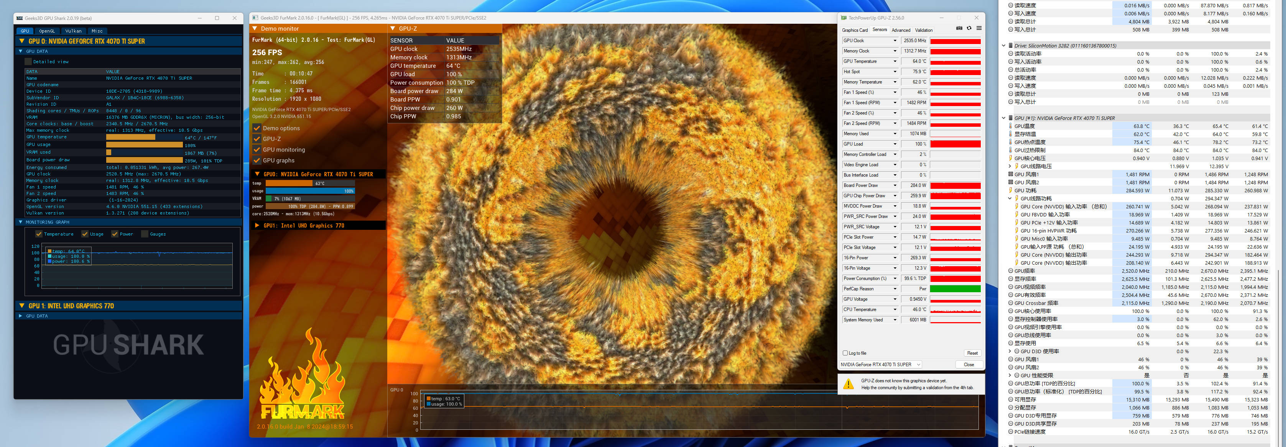Viewport: 1286px width, 447px height.
Task: Click the GPU-Z refresh sensors icon
Action: click(x=969, y=28)
